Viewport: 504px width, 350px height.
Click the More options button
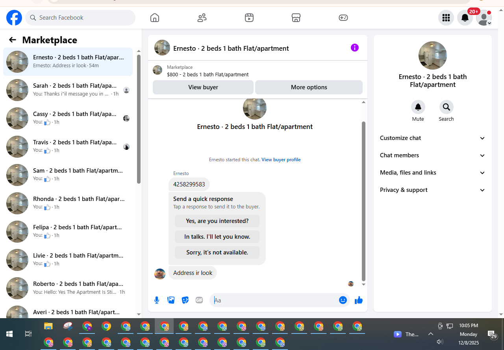coord(309,87)
